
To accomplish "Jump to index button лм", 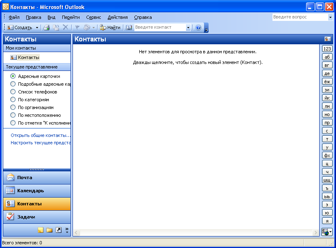I will tap(327, 106).
